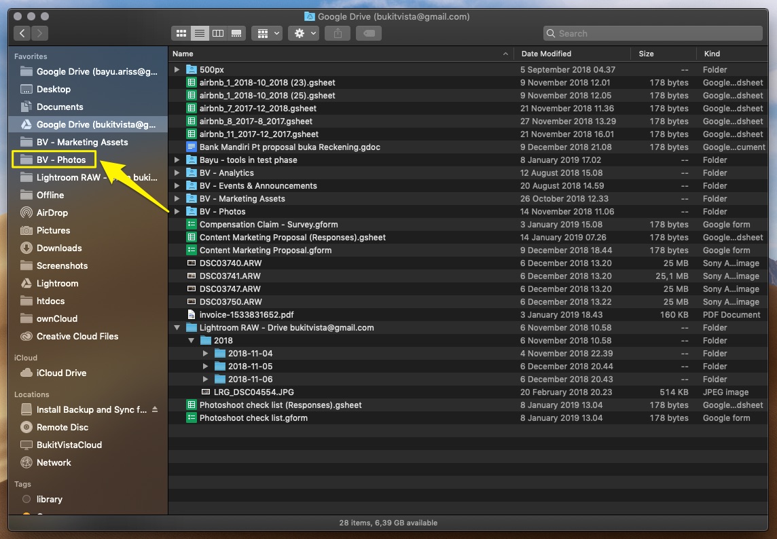This screenshot has width=777, height=539.
Task: Expand the 2018-11-06 folder
Action: click(x=205, y=379)
